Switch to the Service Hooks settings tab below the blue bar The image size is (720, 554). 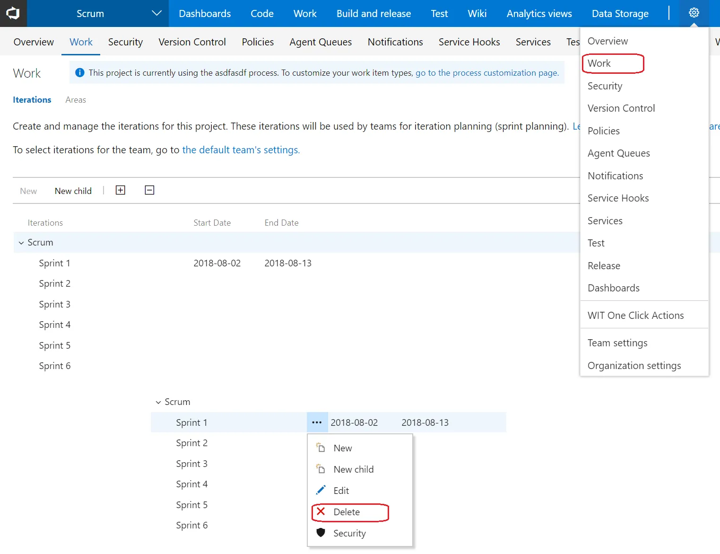pyautogui.click(x=469, y=42)
